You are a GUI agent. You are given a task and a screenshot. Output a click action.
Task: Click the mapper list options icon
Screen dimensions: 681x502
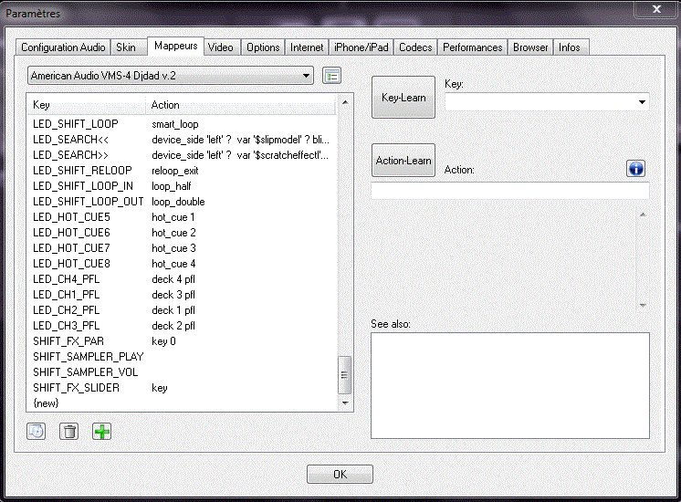tap(331, 75)
